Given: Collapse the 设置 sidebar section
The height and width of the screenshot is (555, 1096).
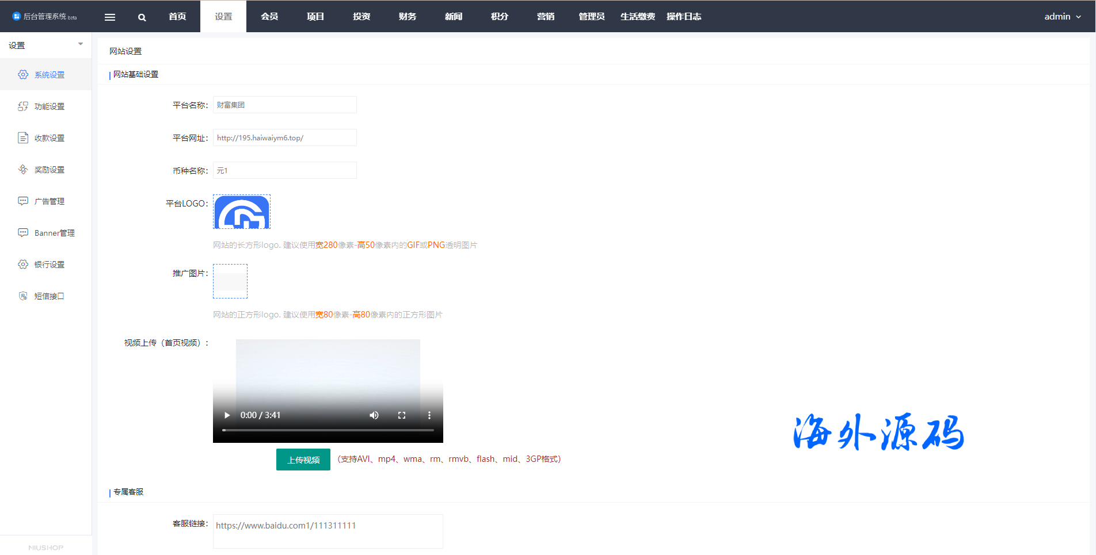Looking at the screenshot, I should pyautogui.click(x=81, y=44).
